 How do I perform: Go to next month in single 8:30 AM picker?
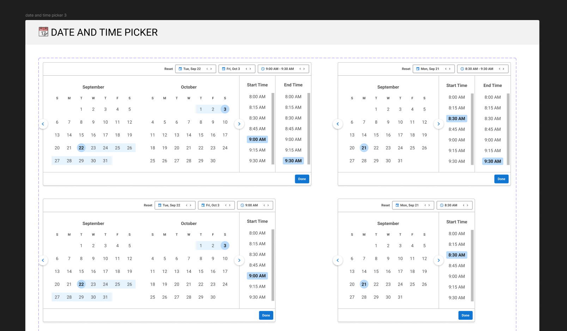point(439,260)
